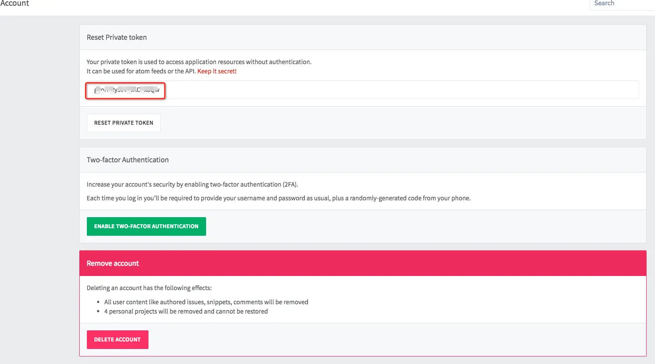Image resolution: width=655 pixels, height=364 pixels.
Task: Click bullet '4 personal projects will be removed'
Action: (x=186, y=311)
